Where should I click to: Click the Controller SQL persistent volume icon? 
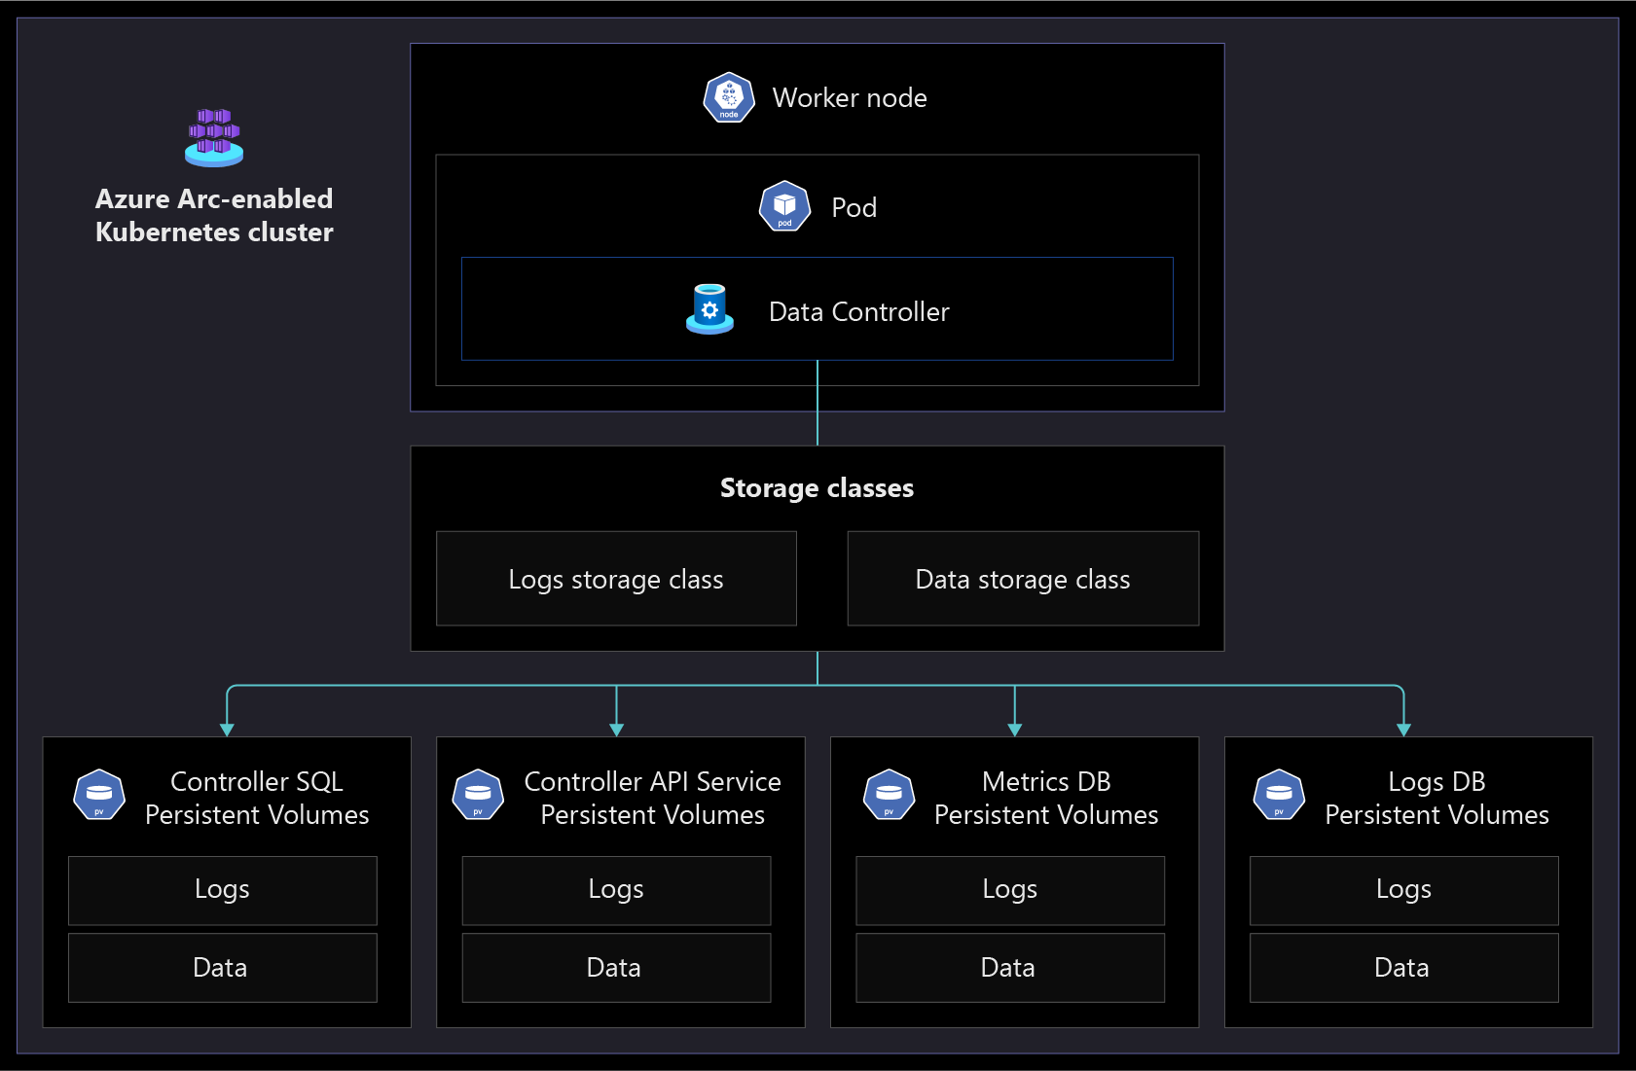[x=99, y=795]
